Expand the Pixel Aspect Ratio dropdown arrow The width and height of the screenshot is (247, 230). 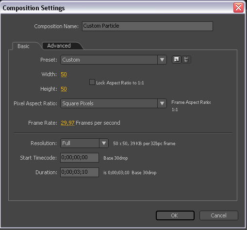coord(162,103)
